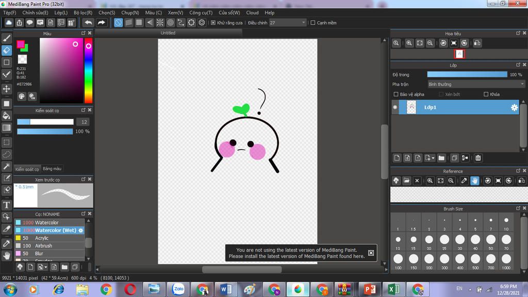The height and width of the screenshot is (297, 528).
Task: Open the Chỉnh sửa(E) menu
Action: (36, 12)
